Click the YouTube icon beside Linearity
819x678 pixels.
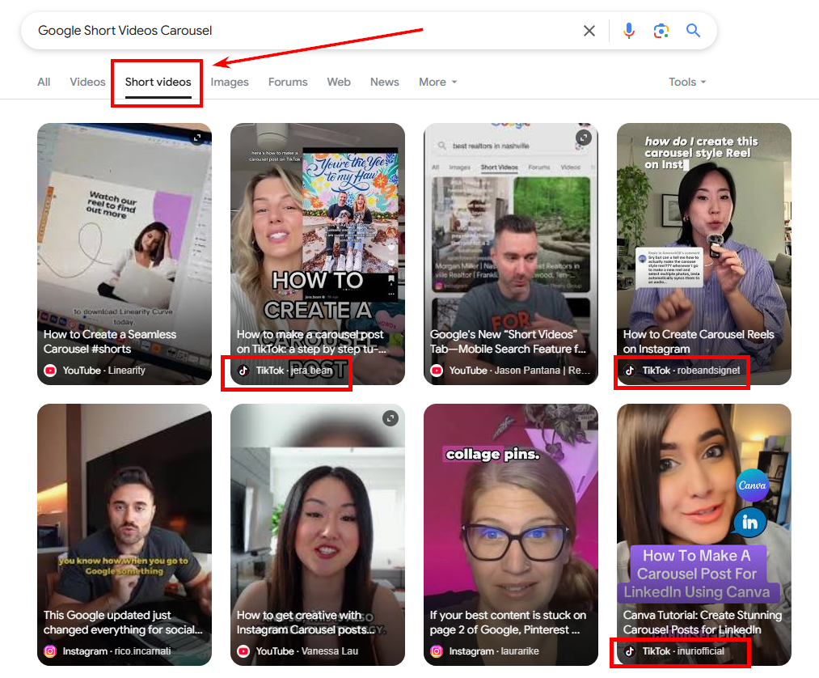[50, 371]
